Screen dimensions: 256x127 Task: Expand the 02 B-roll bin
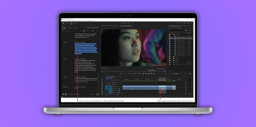coord(172,57)
